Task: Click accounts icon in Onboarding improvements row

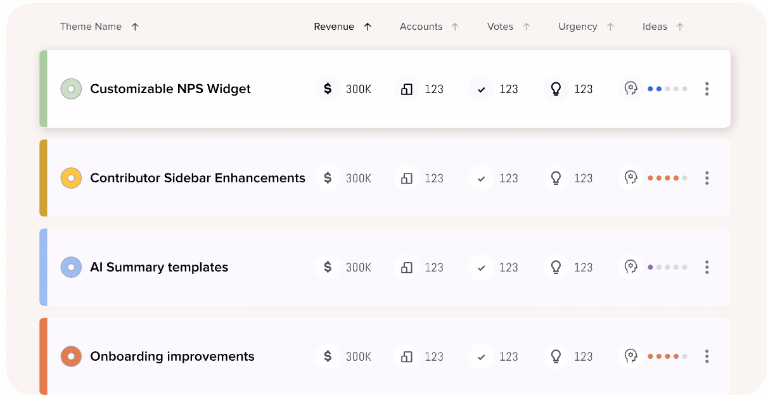Action: click(x=407, y=356)
